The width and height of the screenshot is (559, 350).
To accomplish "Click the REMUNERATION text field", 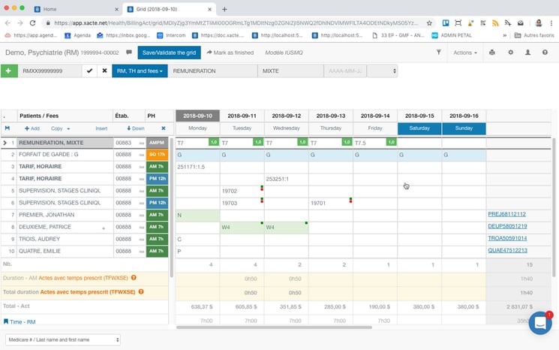I will coord(212,71).
